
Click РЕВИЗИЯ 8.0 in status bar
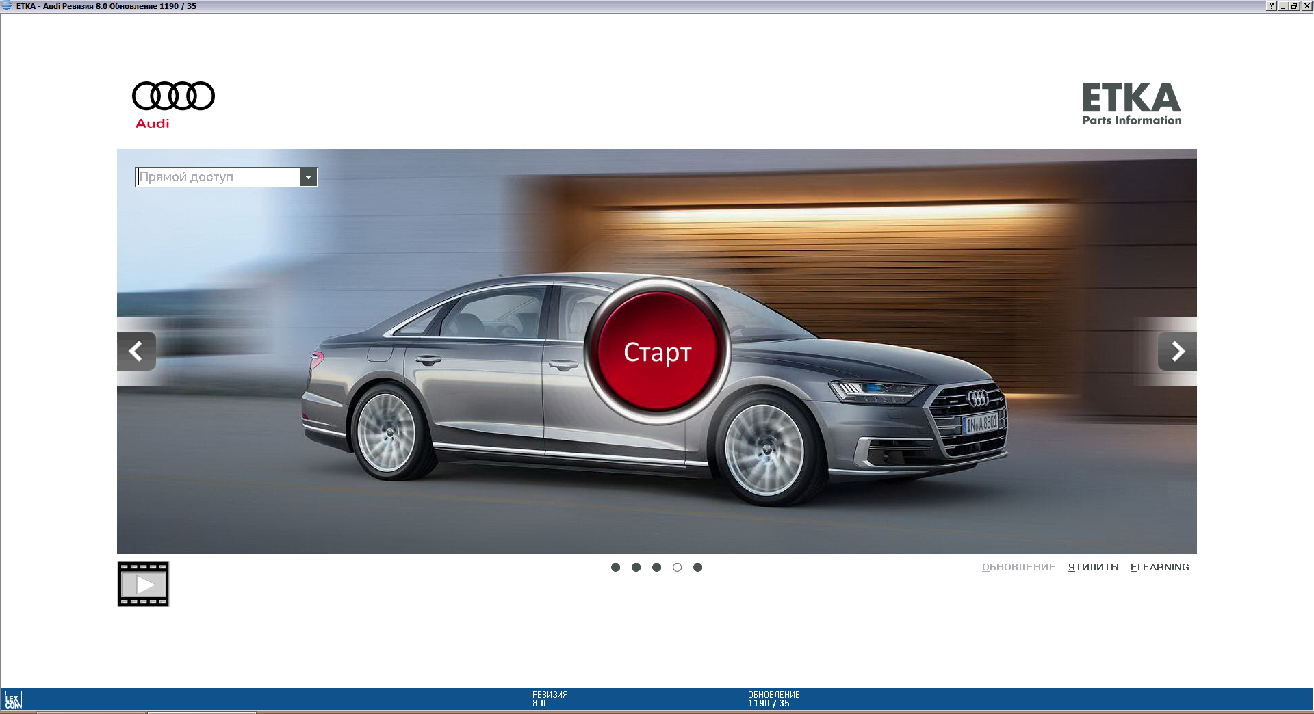pos(550,699)
